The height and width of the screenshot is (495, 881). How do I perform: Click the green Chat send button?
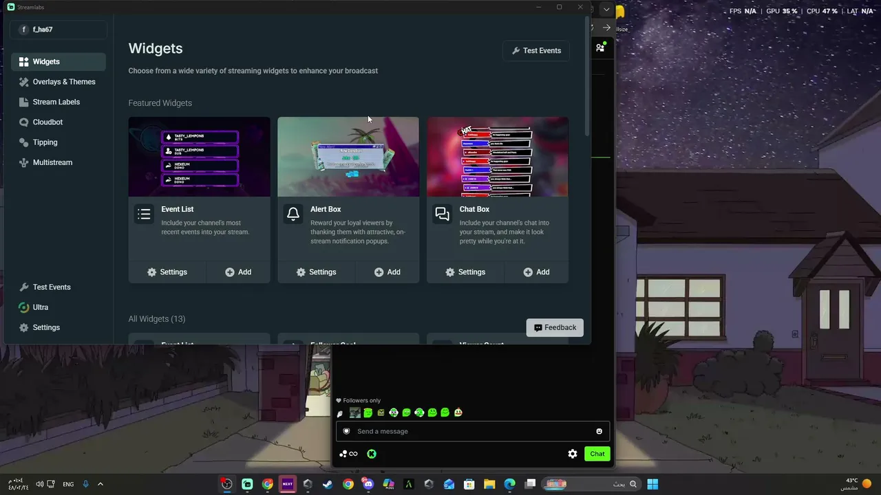click(597, 454)
